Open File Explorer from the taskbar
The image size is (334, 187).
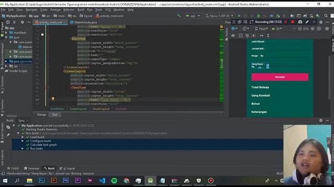[x=29, y=181]
